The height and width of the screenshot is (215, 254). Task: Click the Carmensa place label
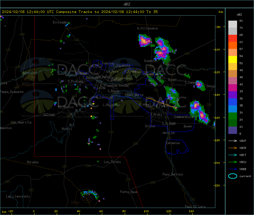pyautogui.click(x=173, y=143)
